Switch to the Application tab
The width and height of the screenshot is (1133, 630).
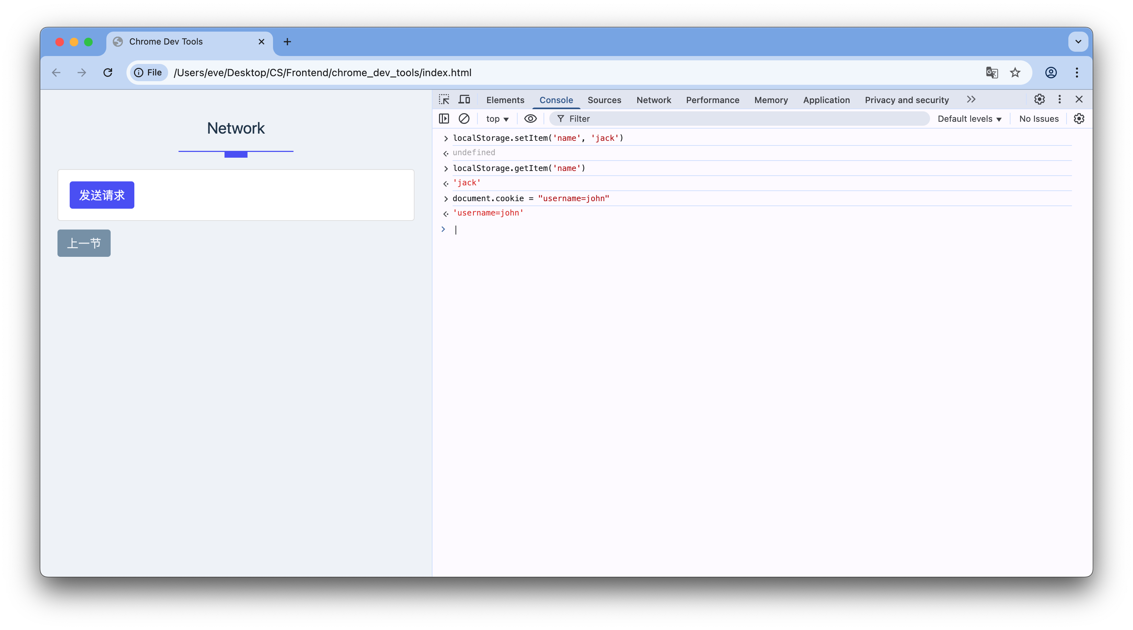click(x=826, y=100)
